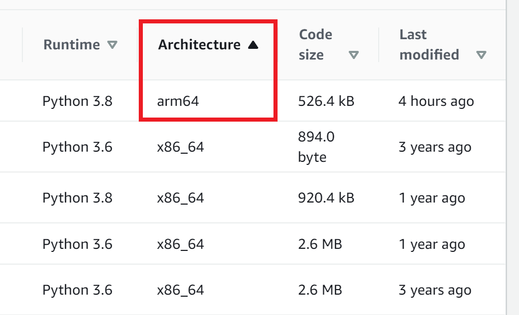Click 3 years ago in the bottom row
Viewport: 519px width, 315px height.
(435, 290)
